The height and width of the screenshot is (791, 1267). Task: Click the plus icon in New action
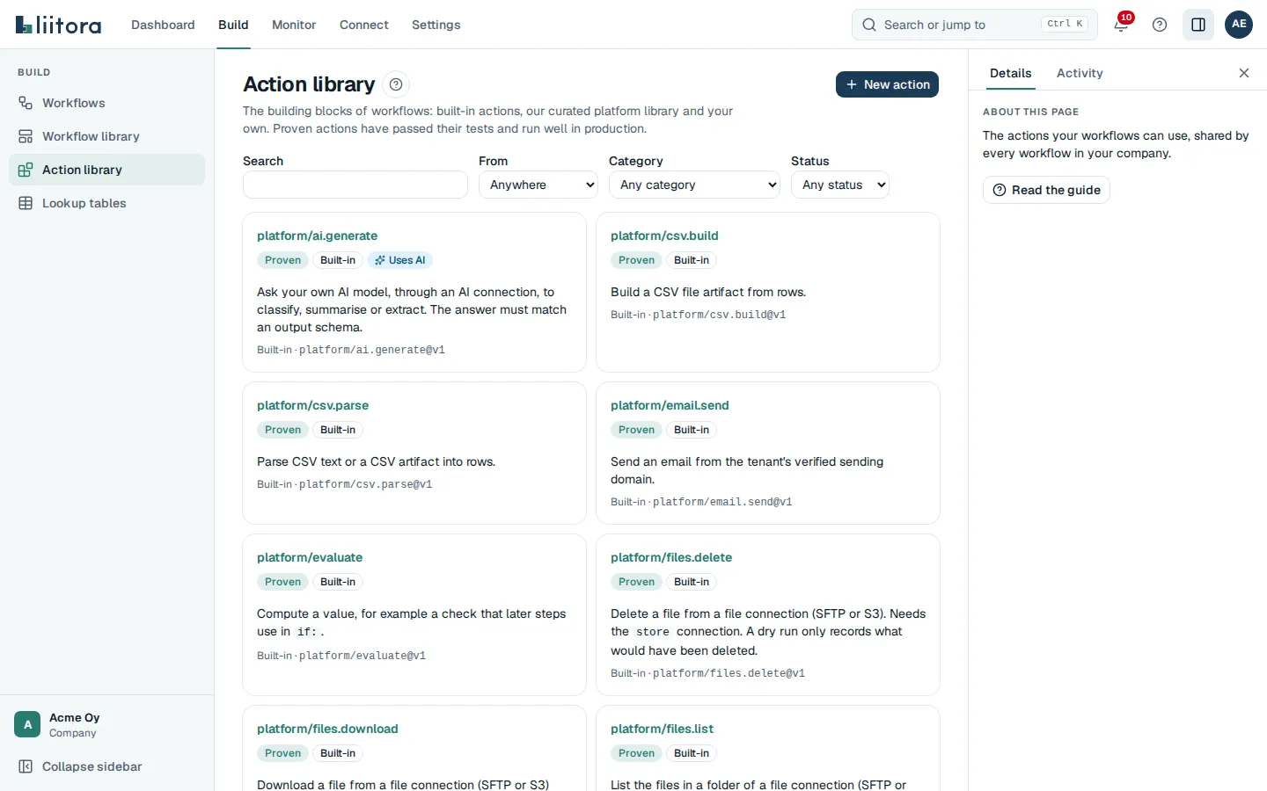tap(851, 84)
